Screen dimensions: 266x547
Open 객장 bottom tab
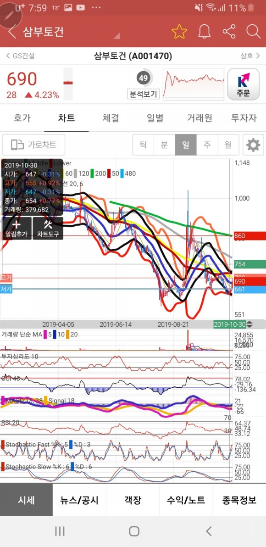133,500
